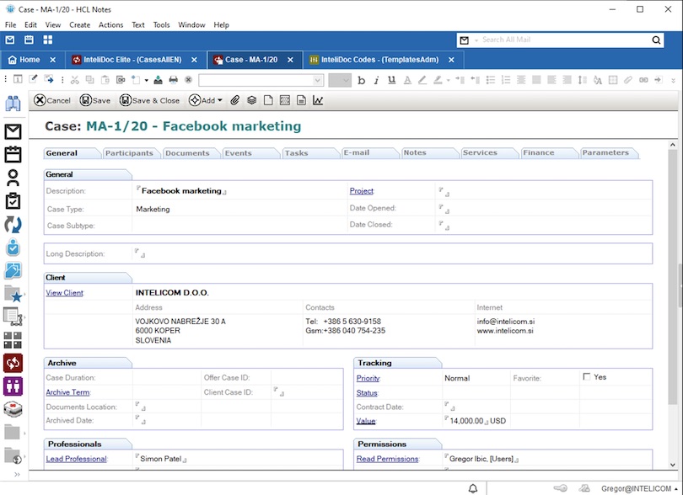Click the Archive Term link

67,392
